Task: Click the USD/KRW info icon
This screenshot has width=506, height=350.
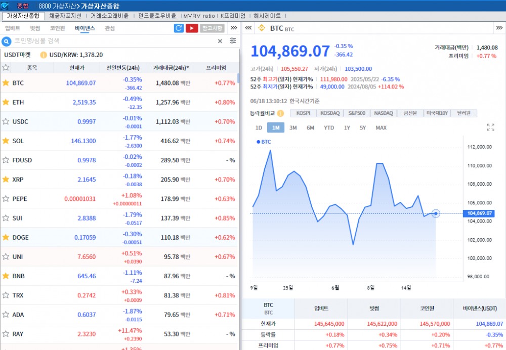Action: tap(44, 55)
